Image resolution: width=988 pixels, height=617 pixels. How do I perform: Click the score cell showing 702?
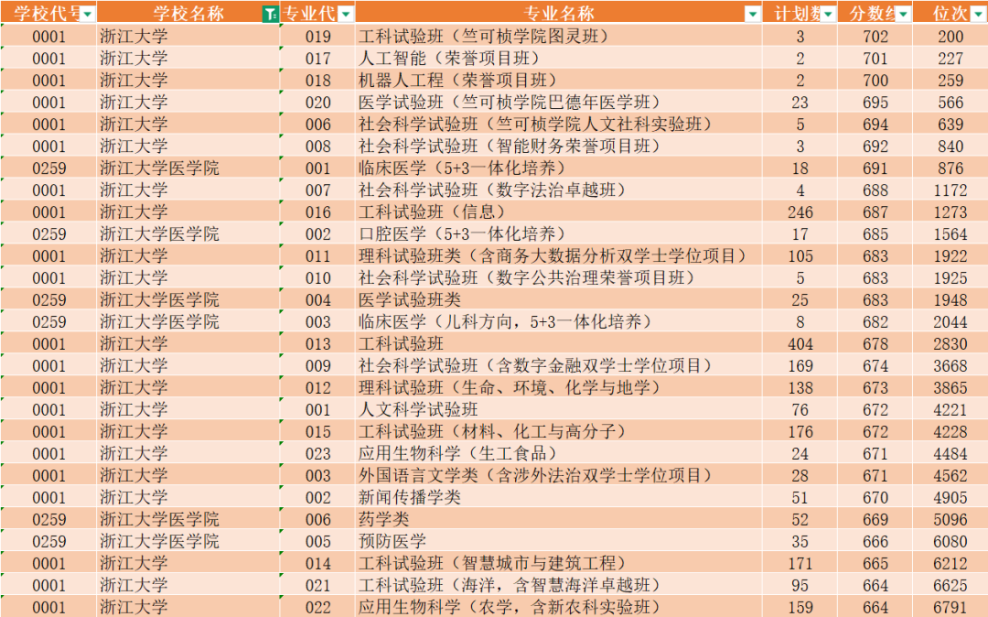pos(875,37)
